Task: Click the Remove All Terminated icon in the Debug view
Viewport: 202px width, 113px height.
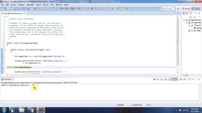Action: [x=191, y=17]
